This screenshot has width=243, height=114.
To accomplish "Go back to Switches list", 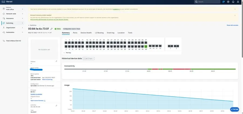I will [32, 25].
